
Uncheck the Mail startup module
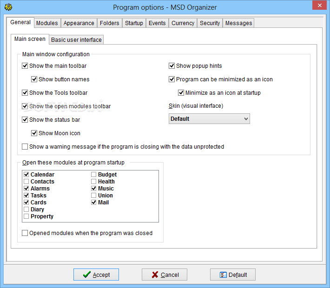93,202
